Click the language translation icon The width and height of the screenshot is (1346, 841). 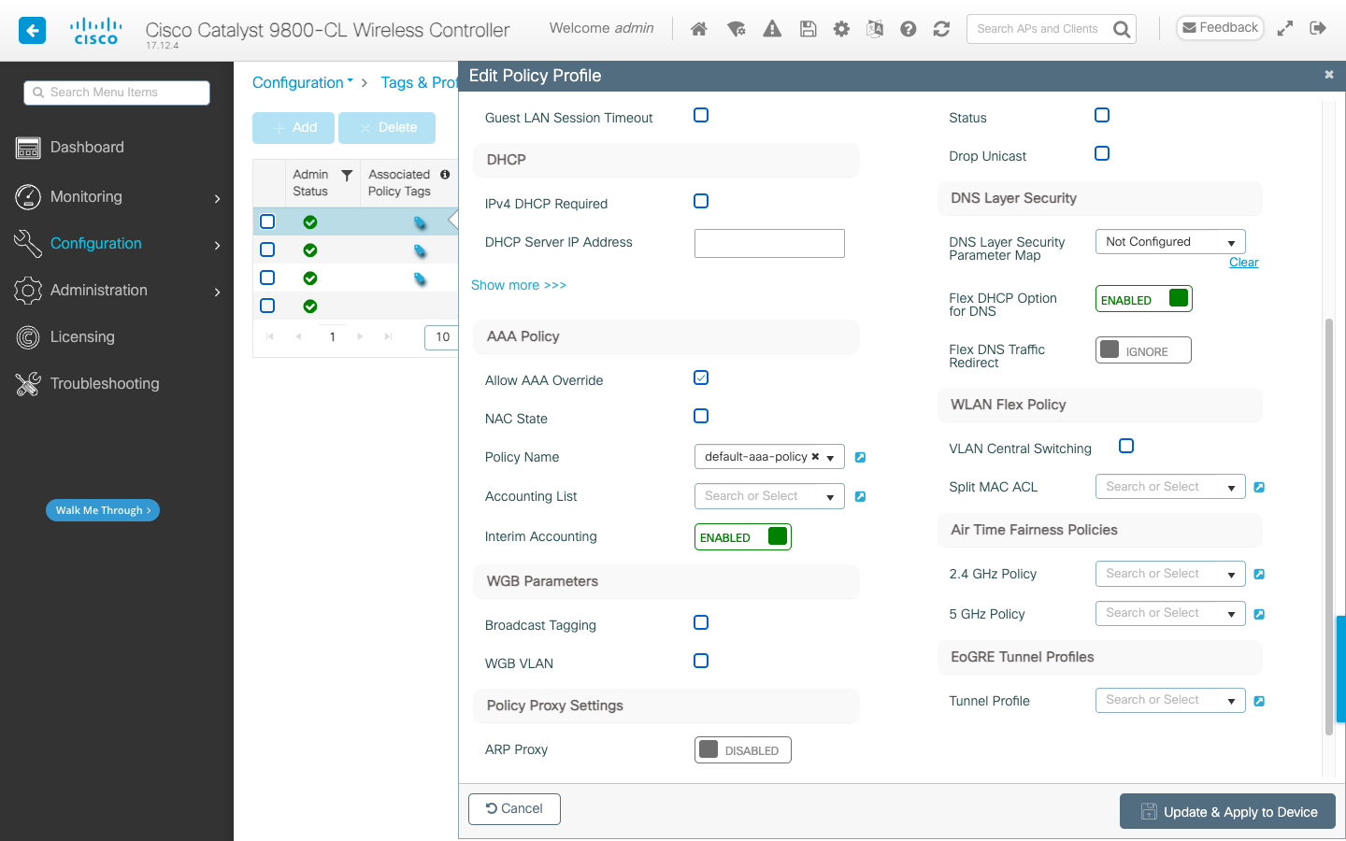click(875, 28)
